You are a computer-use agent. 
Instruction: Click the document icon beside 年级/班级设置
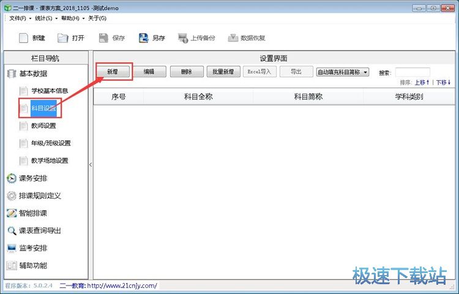pos(23,143)
